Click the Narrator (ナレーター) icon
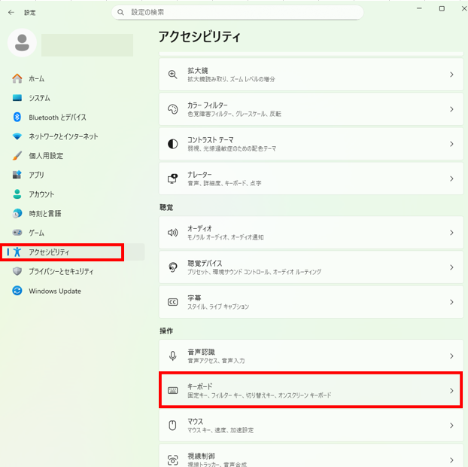 pyautogui.click(x=172, y=179)
